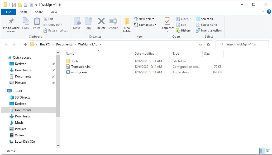Click the Paste clipboard icon

click(37, 22)
